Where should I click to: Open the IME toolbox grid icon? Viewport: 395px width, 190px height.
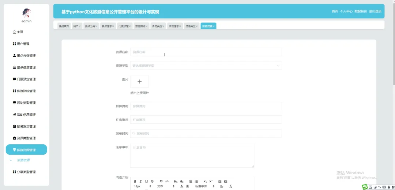pos(393,187)
